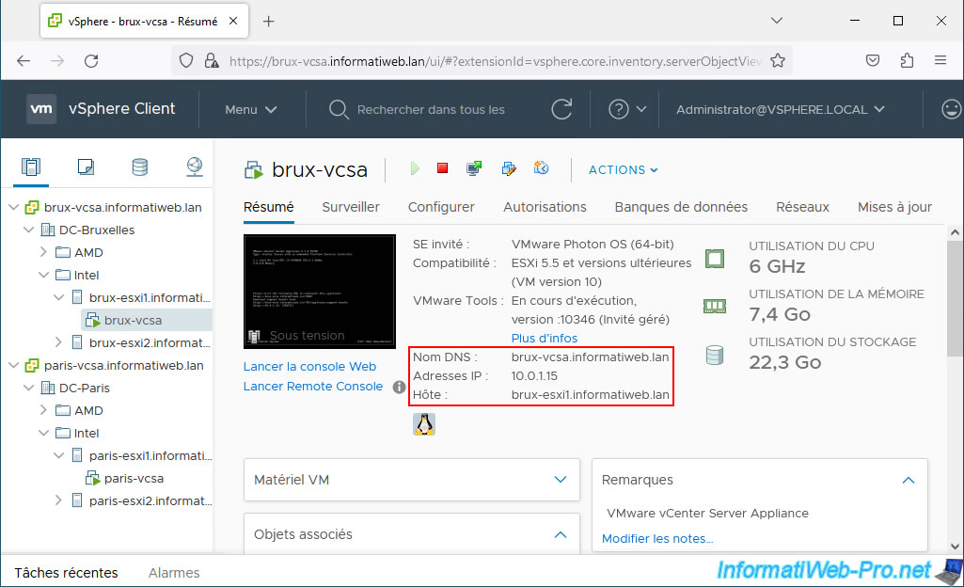Collapse the Objets associés panel

[x=561, y=534]
